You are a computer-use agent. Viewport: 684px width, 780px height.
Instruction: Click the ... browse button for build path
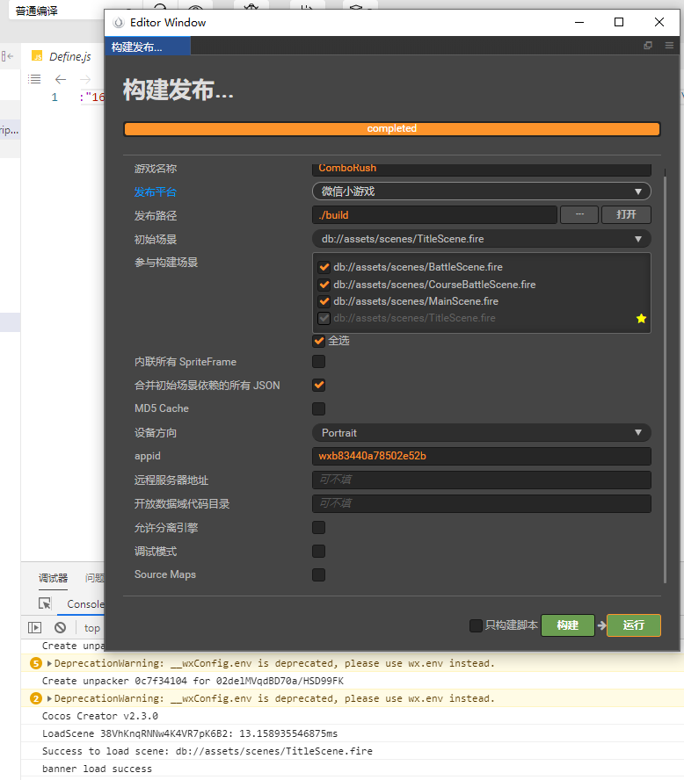point(579,214)
